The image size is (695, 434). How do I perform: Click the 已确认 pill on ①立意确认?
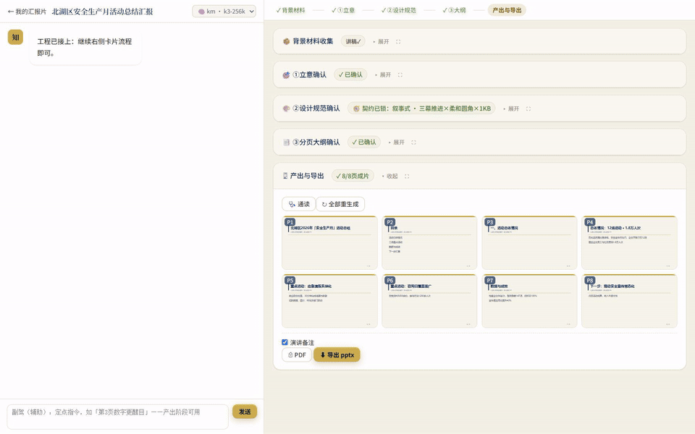(350, 75)
